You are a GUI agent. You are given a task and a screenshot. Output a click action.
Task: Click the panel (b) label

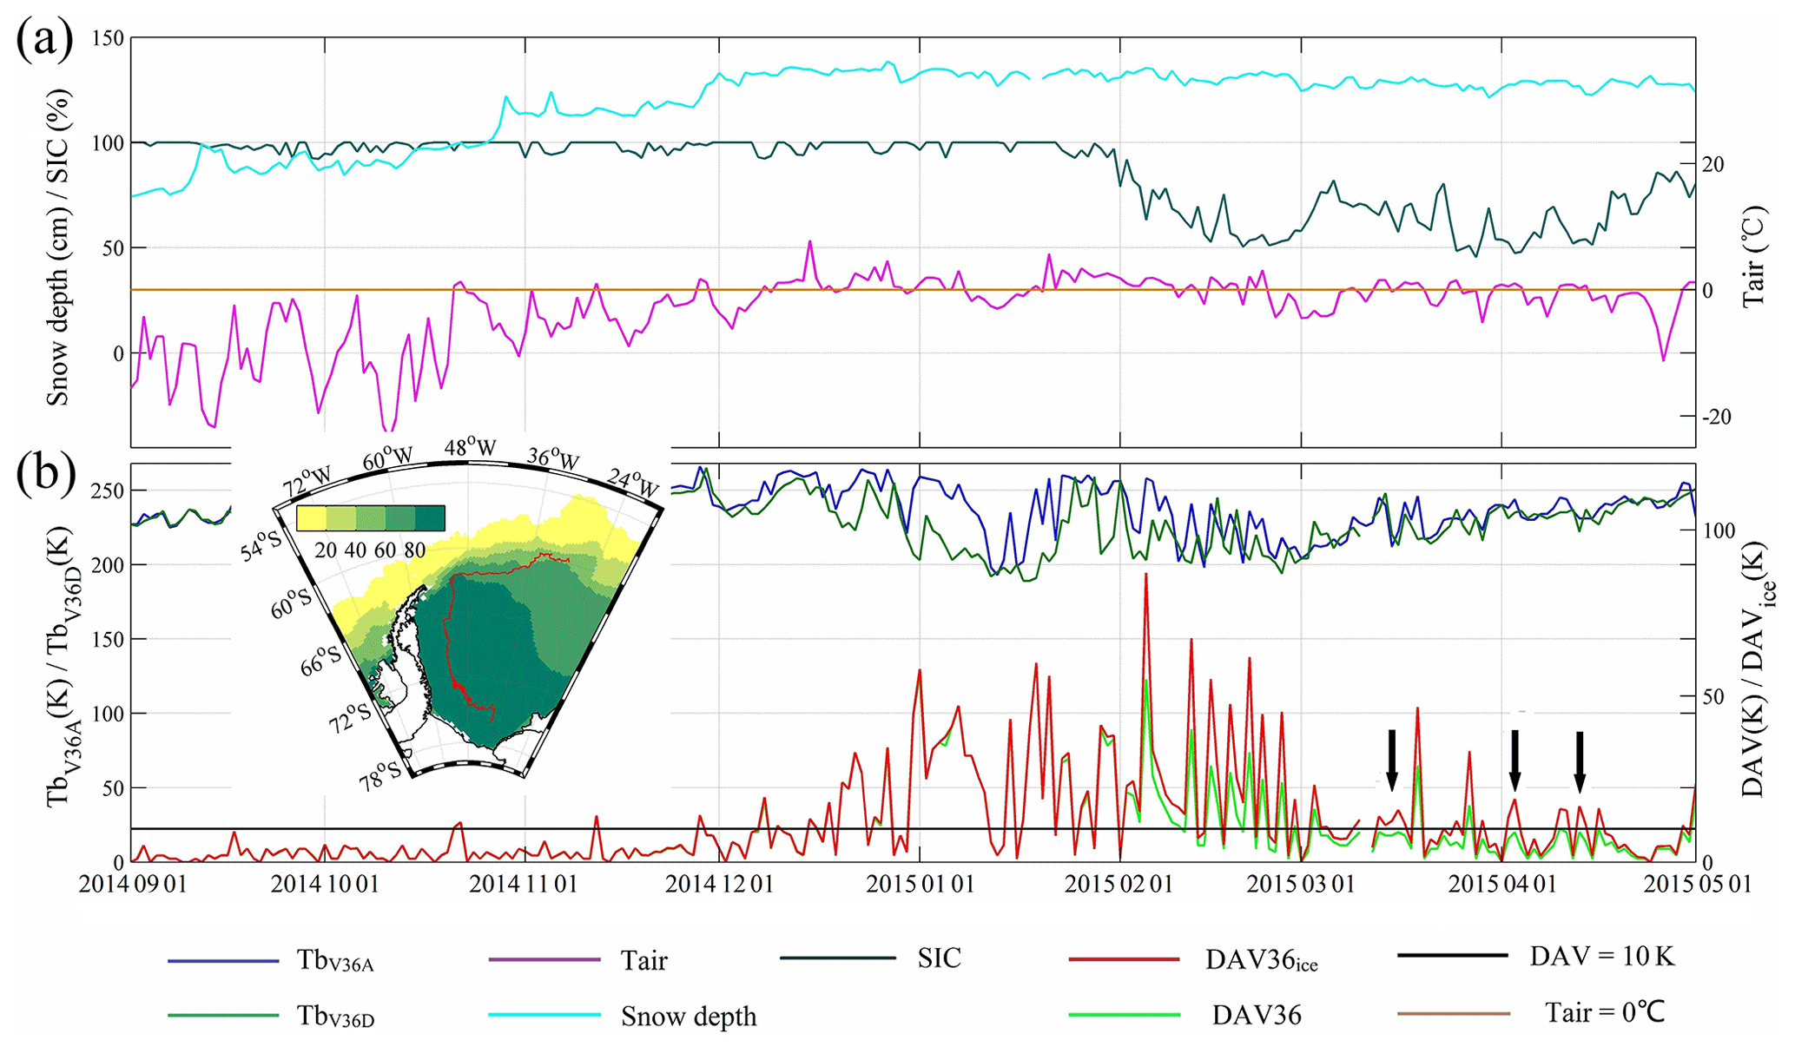46,473
